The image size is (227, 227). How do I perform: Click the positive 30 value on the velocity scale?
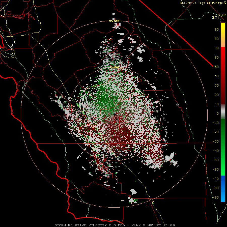pos(217,86)
